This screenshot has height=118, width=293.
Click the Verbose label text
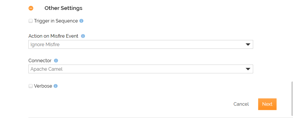click(x=43, y=86)
